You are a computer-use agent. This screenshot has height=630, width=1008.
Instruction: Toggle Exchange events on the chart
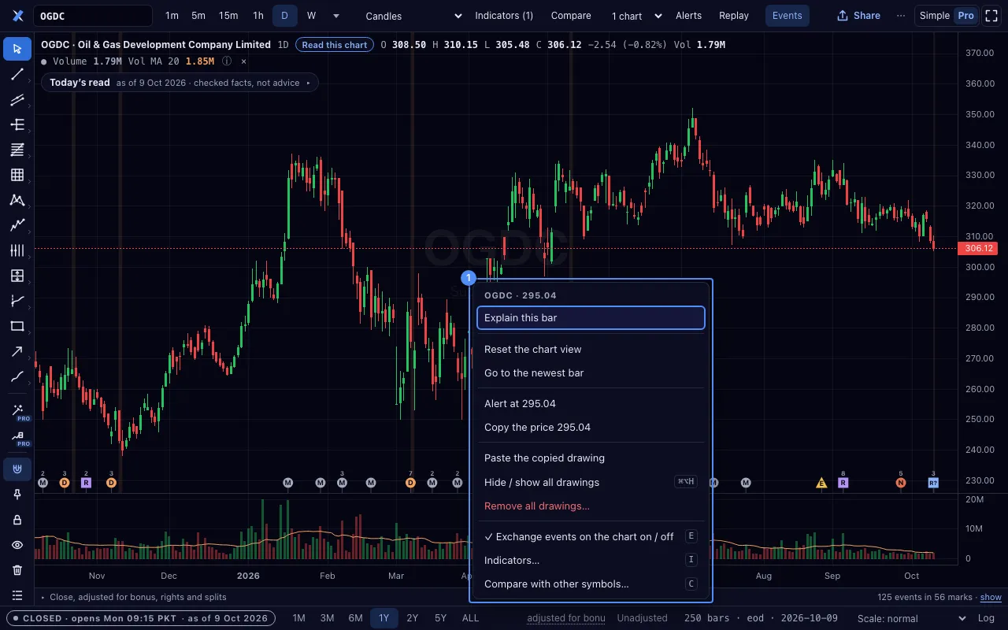[x=591, y=536]
